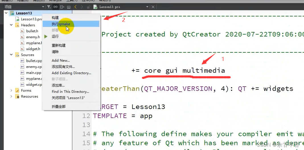
Task: Open main.cpp source file
Action: [34, 73]
